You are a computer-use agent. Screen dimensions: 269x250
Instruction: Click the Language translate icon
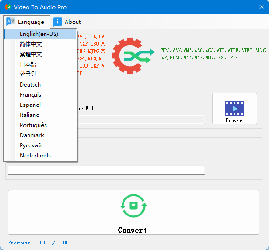[x=11, y=22]
